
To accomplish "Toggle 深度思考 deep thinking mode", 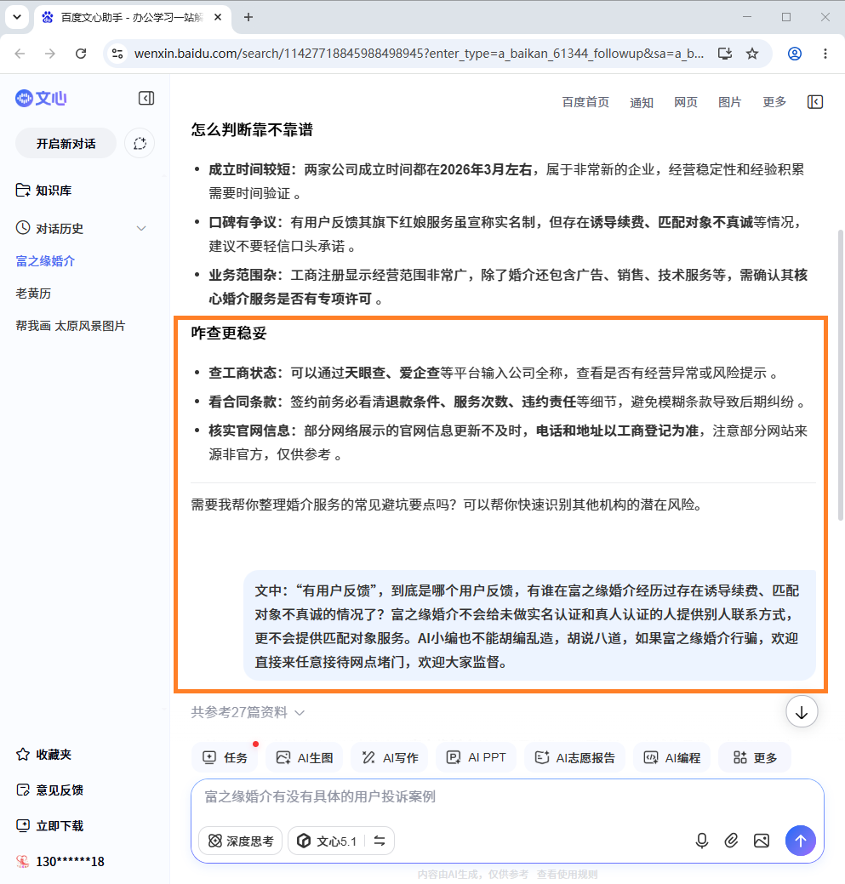I will click(241, 841).
